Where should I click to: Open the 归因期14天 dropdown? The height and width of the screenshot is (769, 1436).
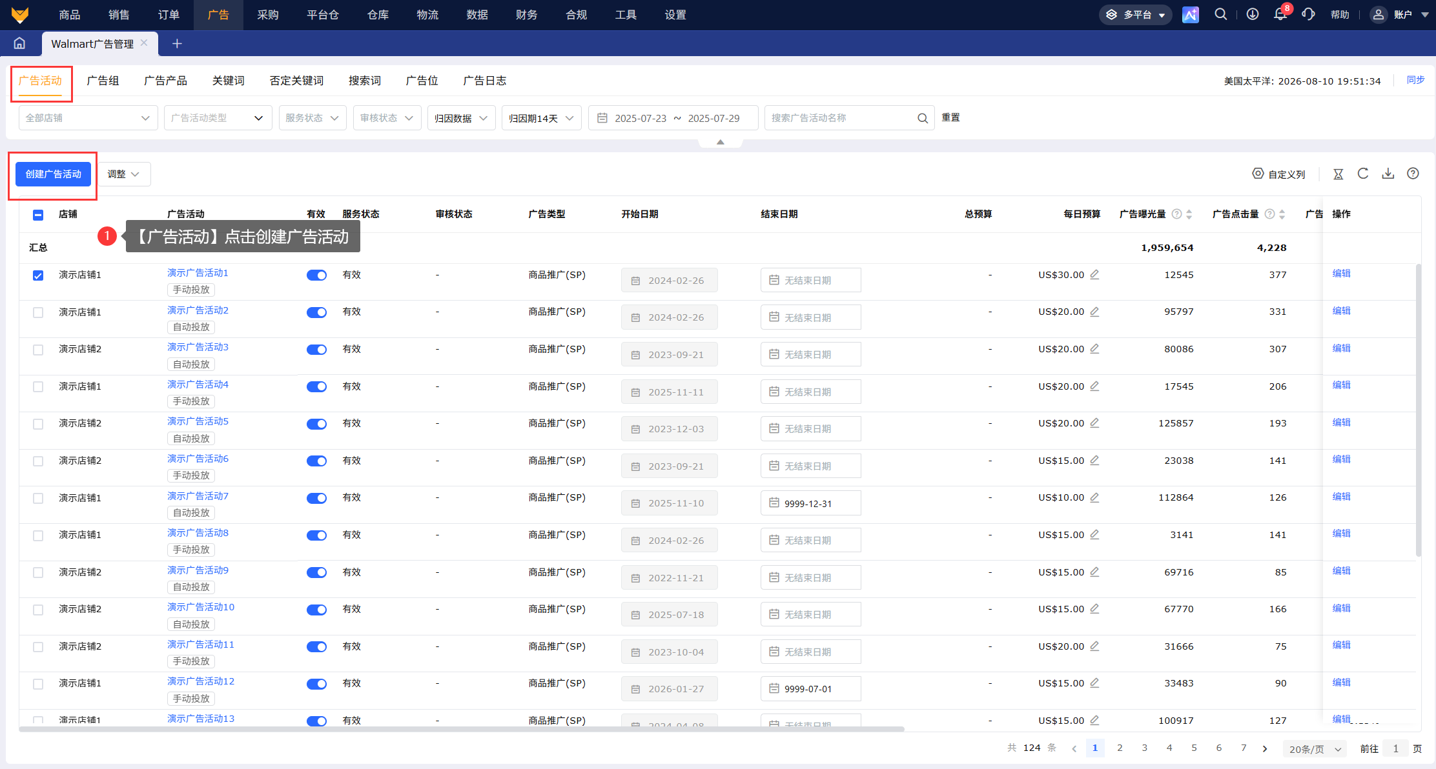(x=541, y=118)
